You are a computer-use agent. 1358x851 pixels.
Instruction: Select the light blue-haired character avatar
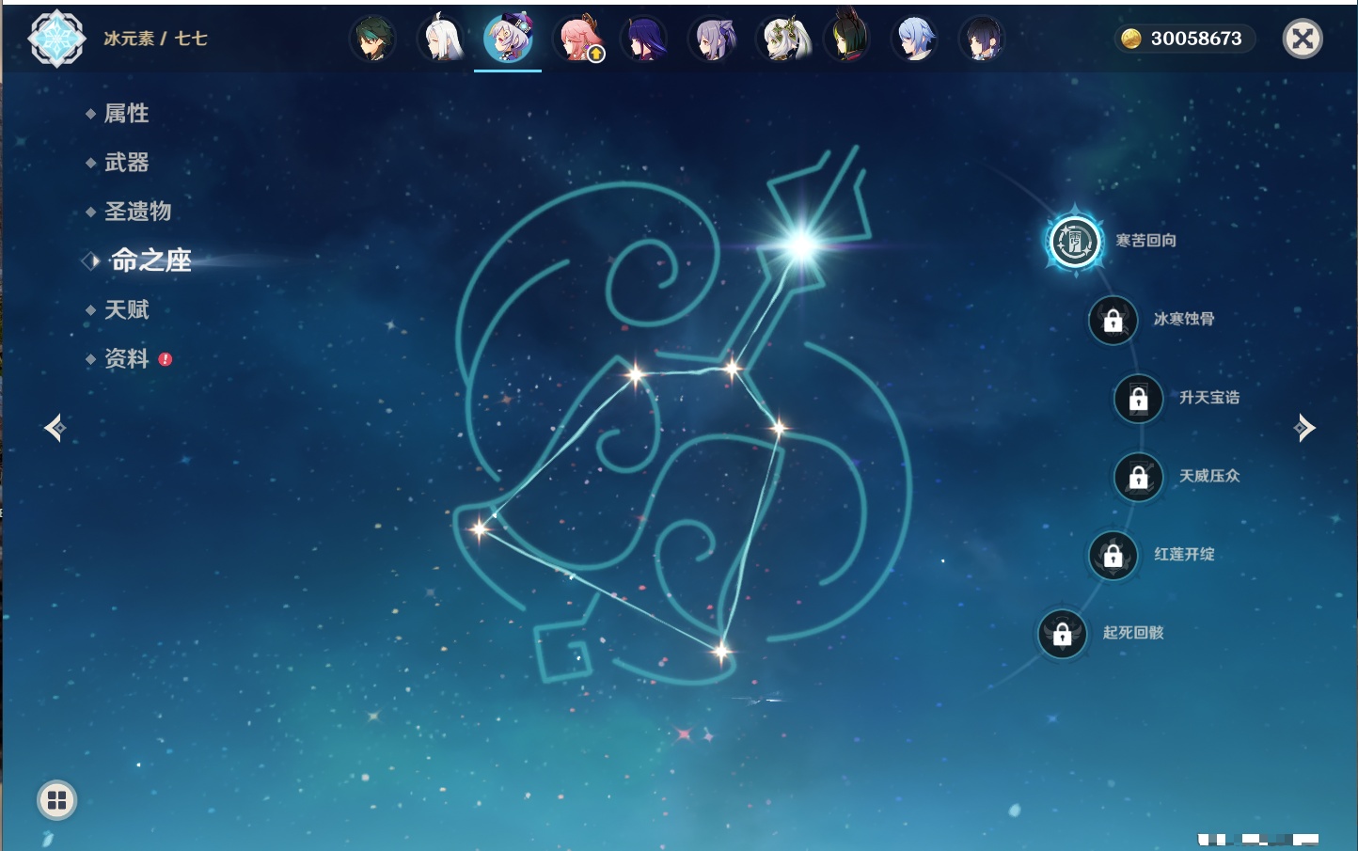914,39
